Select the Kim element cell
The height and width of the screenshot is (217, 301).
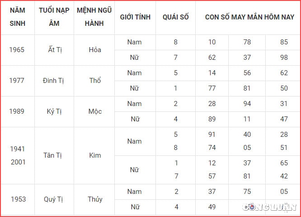[x=95, y=155]
